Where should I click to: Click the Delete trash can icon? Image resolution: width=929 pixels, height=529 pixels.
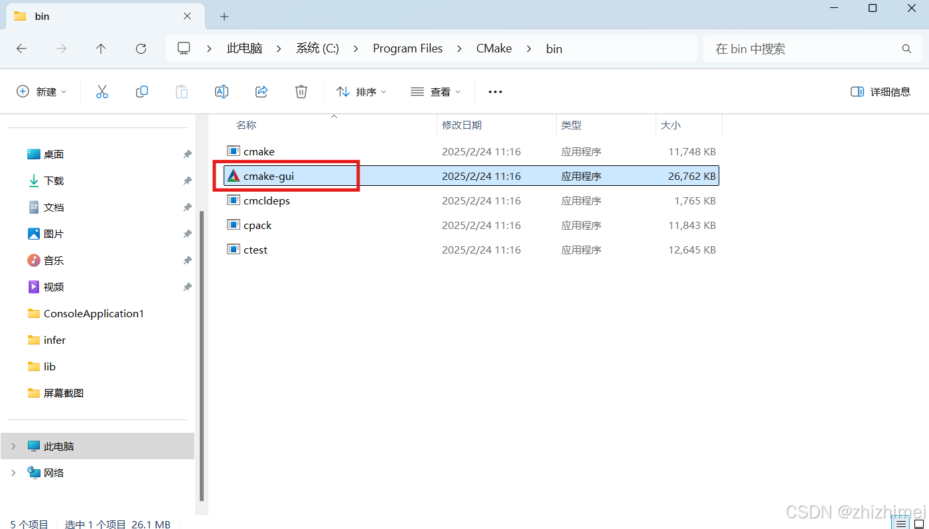click(x=301, y=92)
